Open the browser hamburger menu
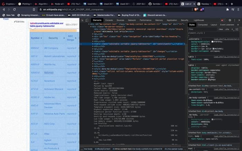The image size is (242, 151). 238,9
